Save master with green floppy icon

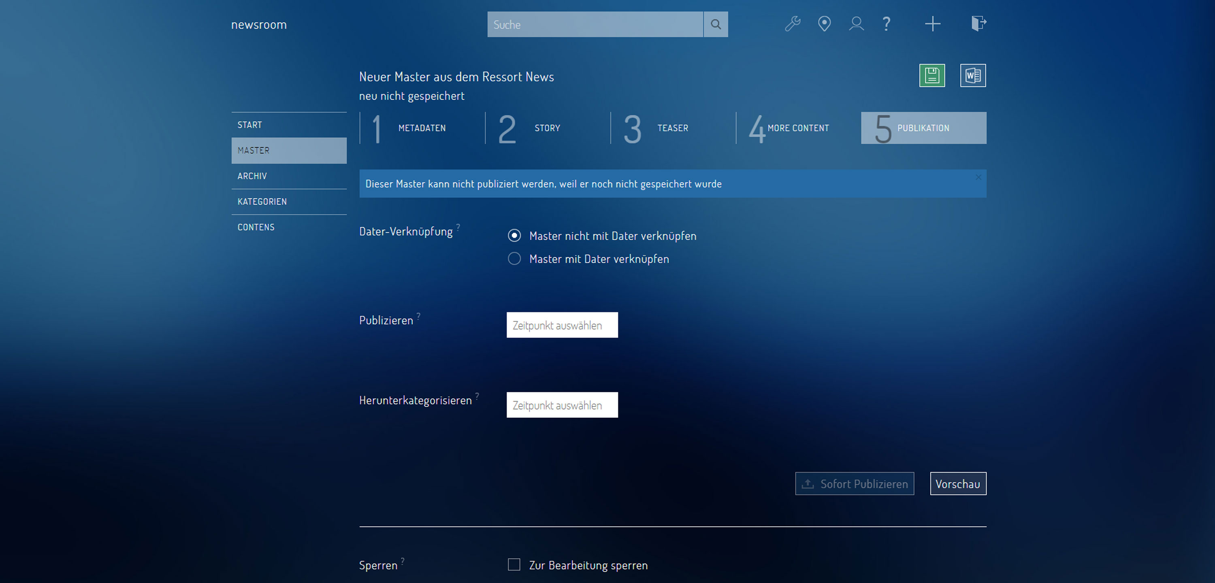coord(932,75)
